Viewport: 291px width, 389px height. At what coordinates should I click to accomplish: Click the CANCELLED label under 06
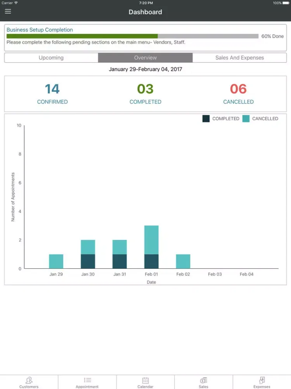[238, 102]
